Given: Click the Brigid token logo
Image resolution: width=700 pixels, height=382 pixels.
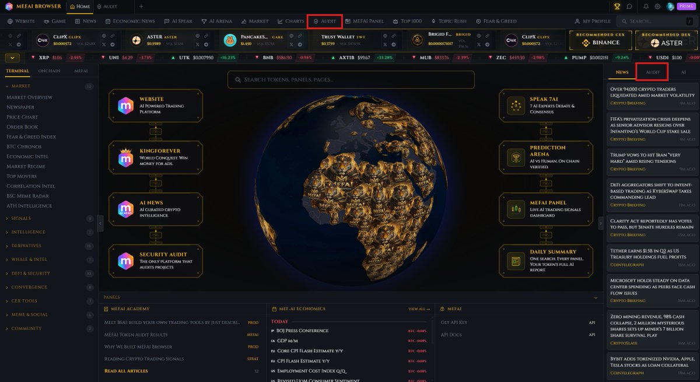Looking at the screenshot, I should coord(417,40).
